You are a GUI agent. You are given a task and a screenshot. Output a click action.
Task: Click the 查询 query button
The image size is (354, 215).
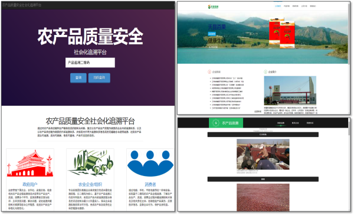coord(78,78)
